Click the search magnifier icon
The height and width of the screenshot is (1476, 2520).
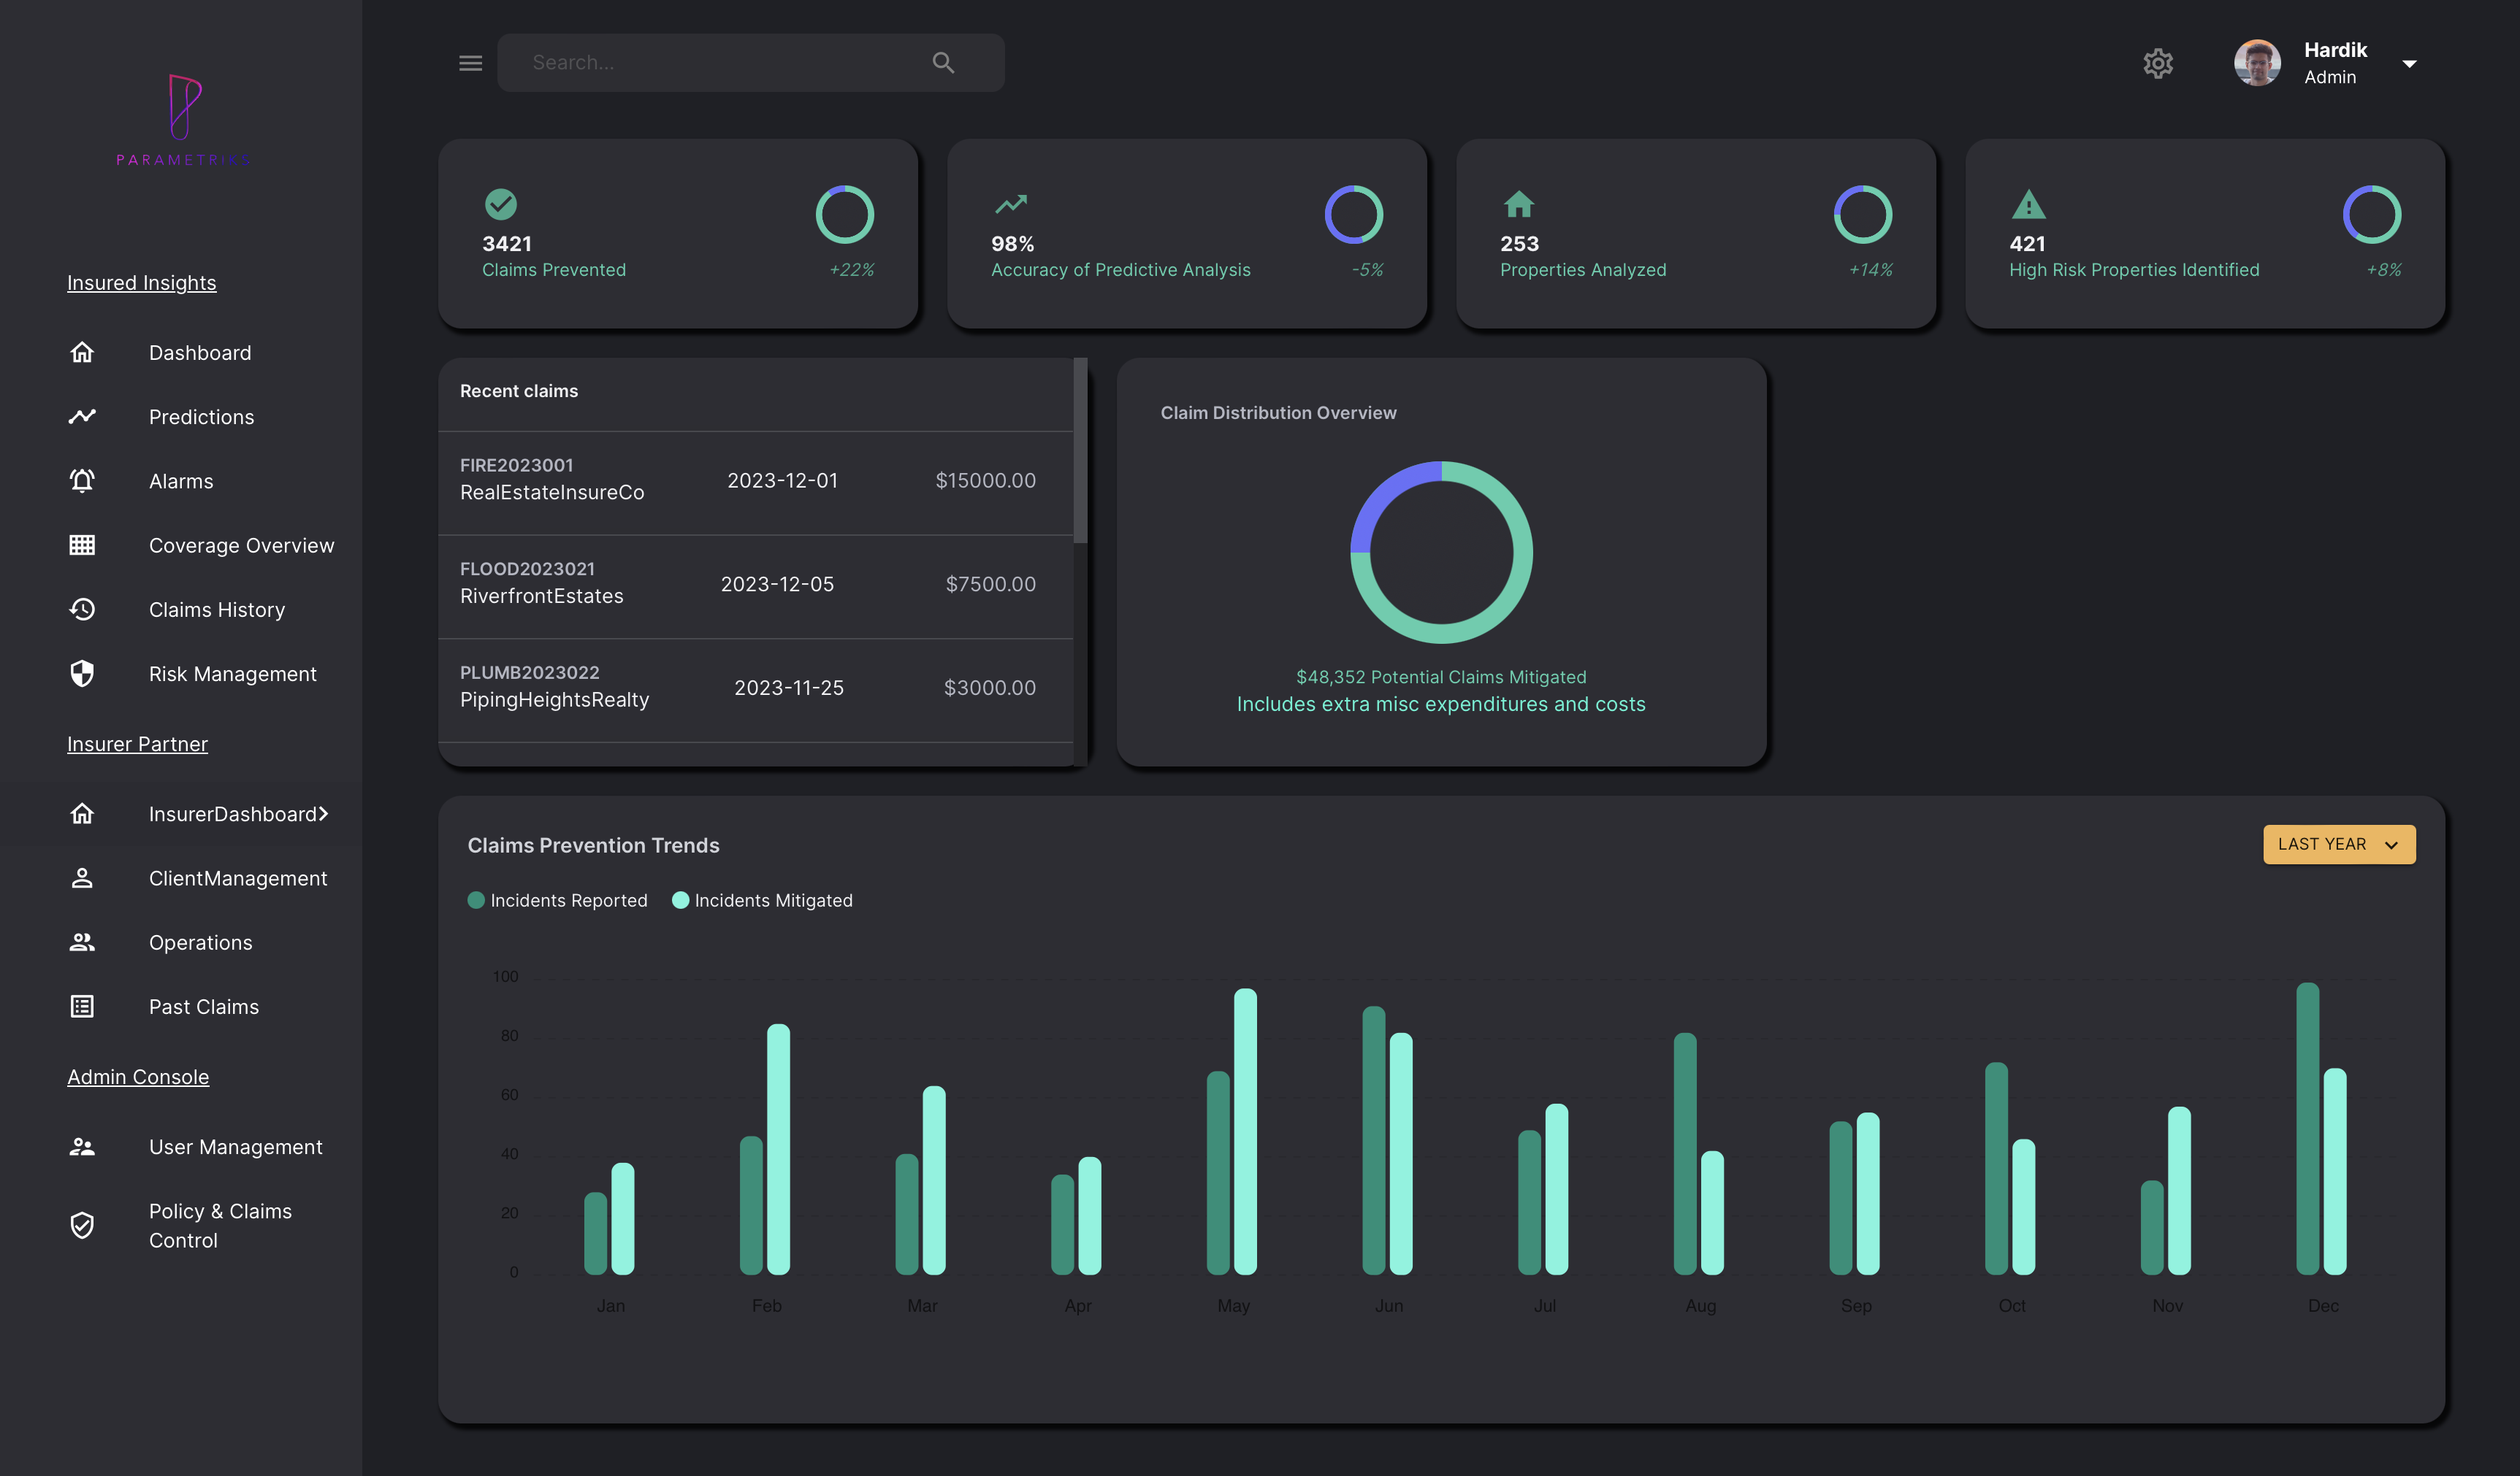[x=942, y=63]
